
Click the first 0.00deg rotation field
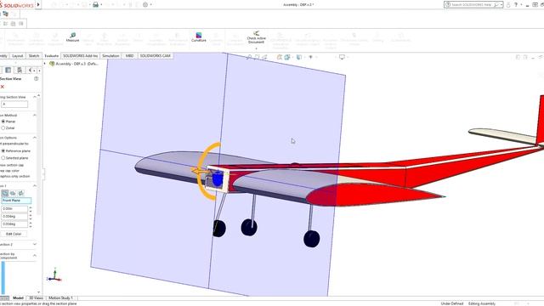(x=14, y=217)
